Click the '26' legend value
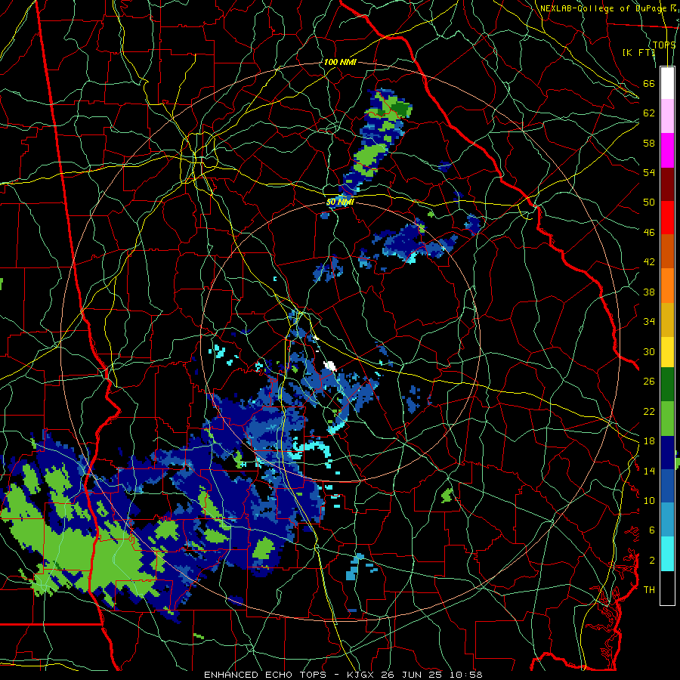This screenshot has height=680, width=680. coord(649,382)
